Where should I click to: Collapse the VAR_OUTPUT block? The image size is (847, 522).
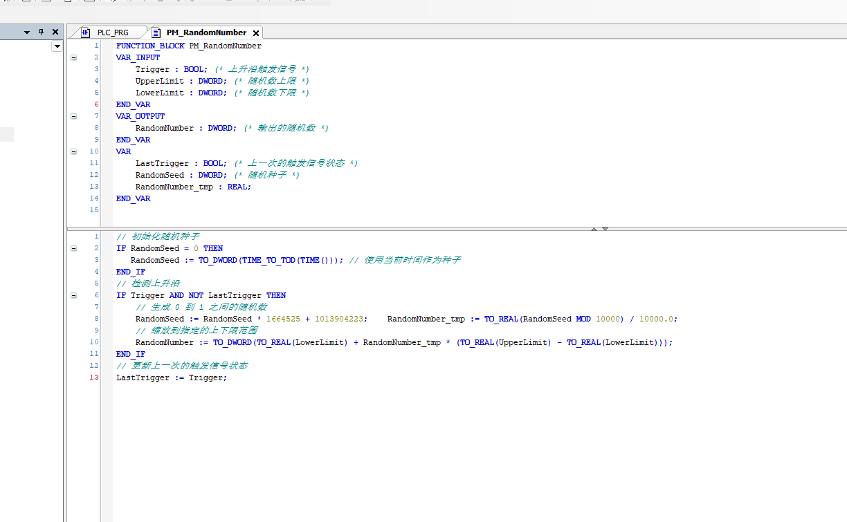(73, 116)
